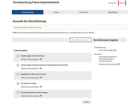Check Änderungen im Führerschein checkbox
This screenshot has width=140, height=105.
pos(18,56)
